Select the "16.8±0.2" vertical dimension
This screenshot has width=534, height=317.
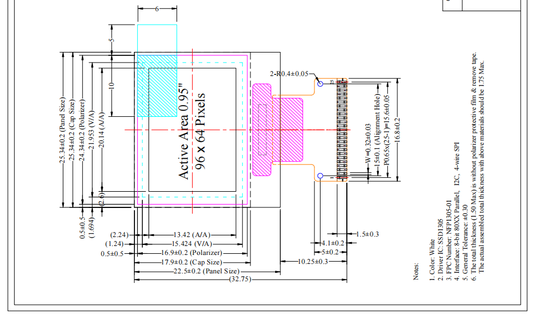tap(398, 130)
